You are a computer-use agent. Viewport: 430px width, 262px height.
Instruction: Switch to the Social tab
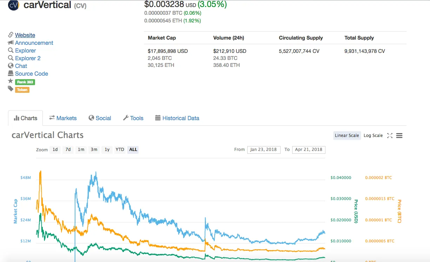click(x=100, y=118)
